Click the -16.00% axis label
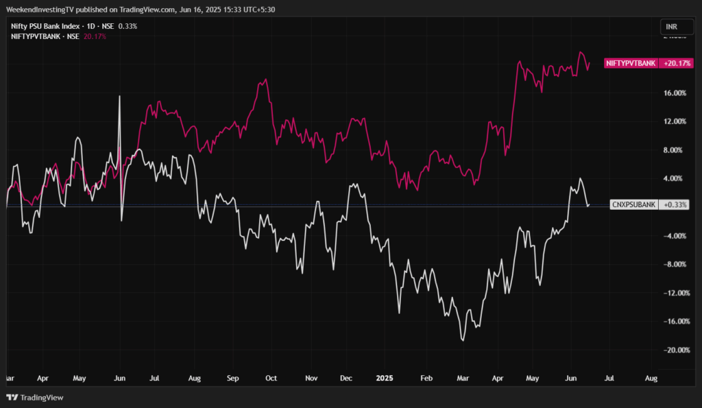 [x=677, y=321]
